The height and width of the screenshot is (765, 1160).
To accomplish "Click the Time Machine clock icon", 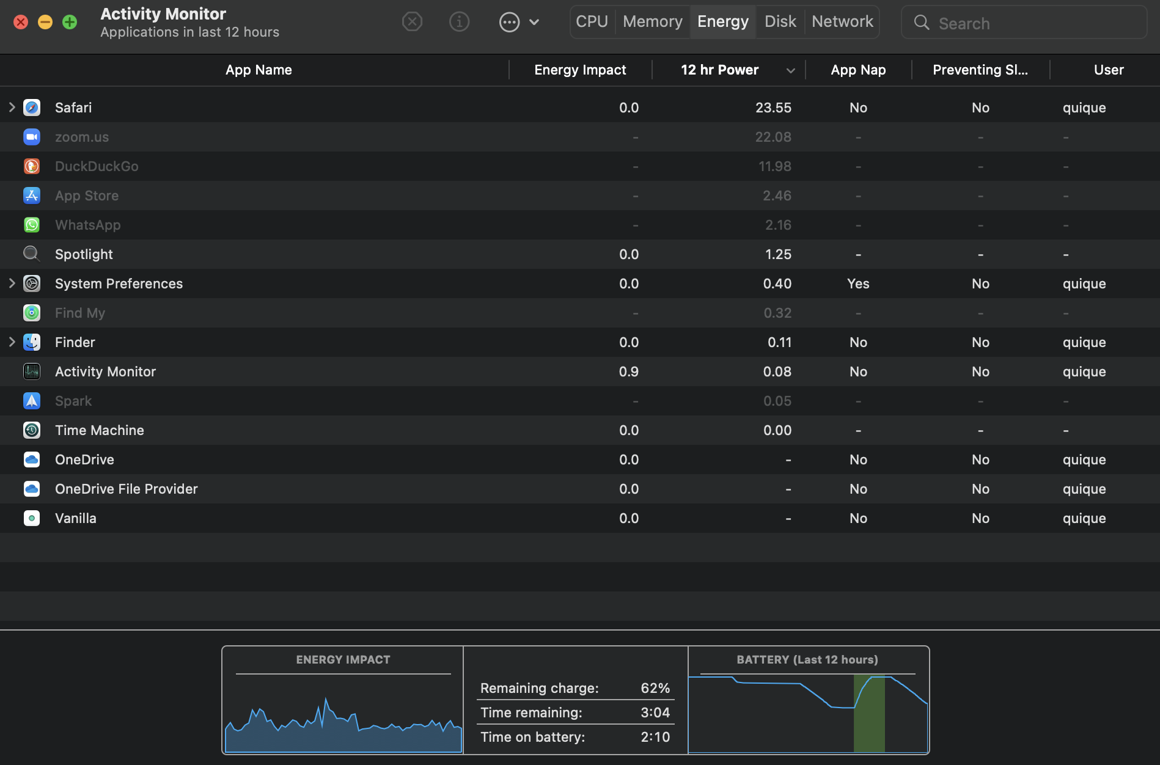I will pyautogui.click(x=32, y=430).
